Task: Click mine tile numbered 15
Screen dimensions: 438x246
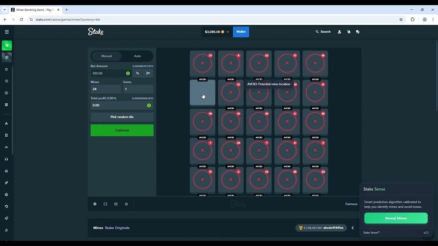Action: [315, 63]
